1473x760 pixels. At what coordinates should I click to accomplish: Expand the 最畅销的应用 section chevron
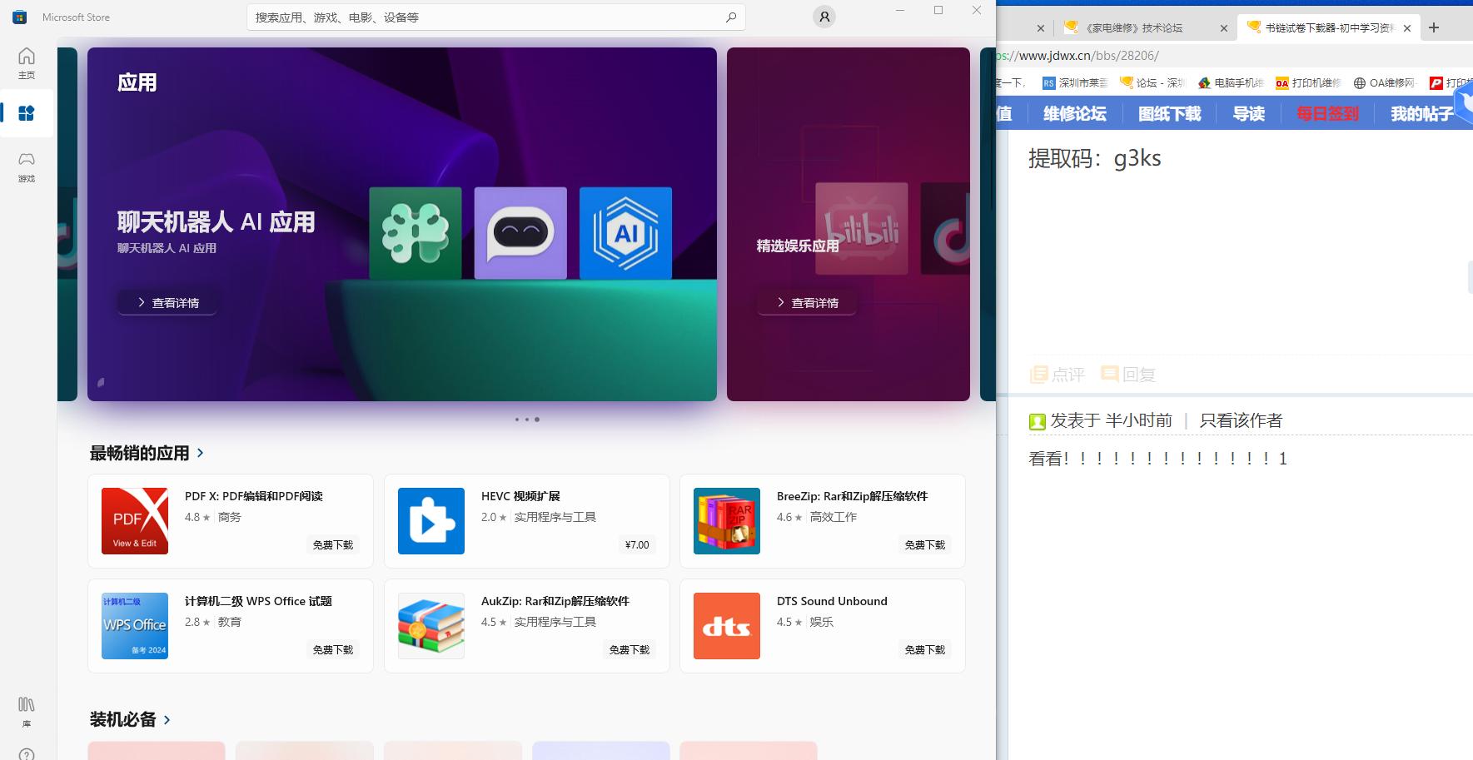(200, 453)
